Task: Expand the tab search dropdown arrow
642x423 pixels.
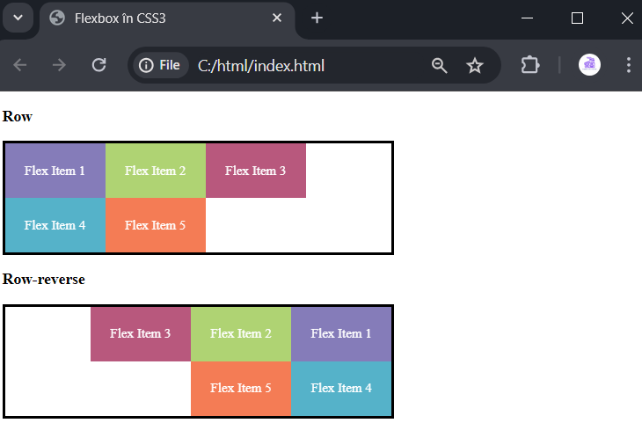Action: coord(18,18)
